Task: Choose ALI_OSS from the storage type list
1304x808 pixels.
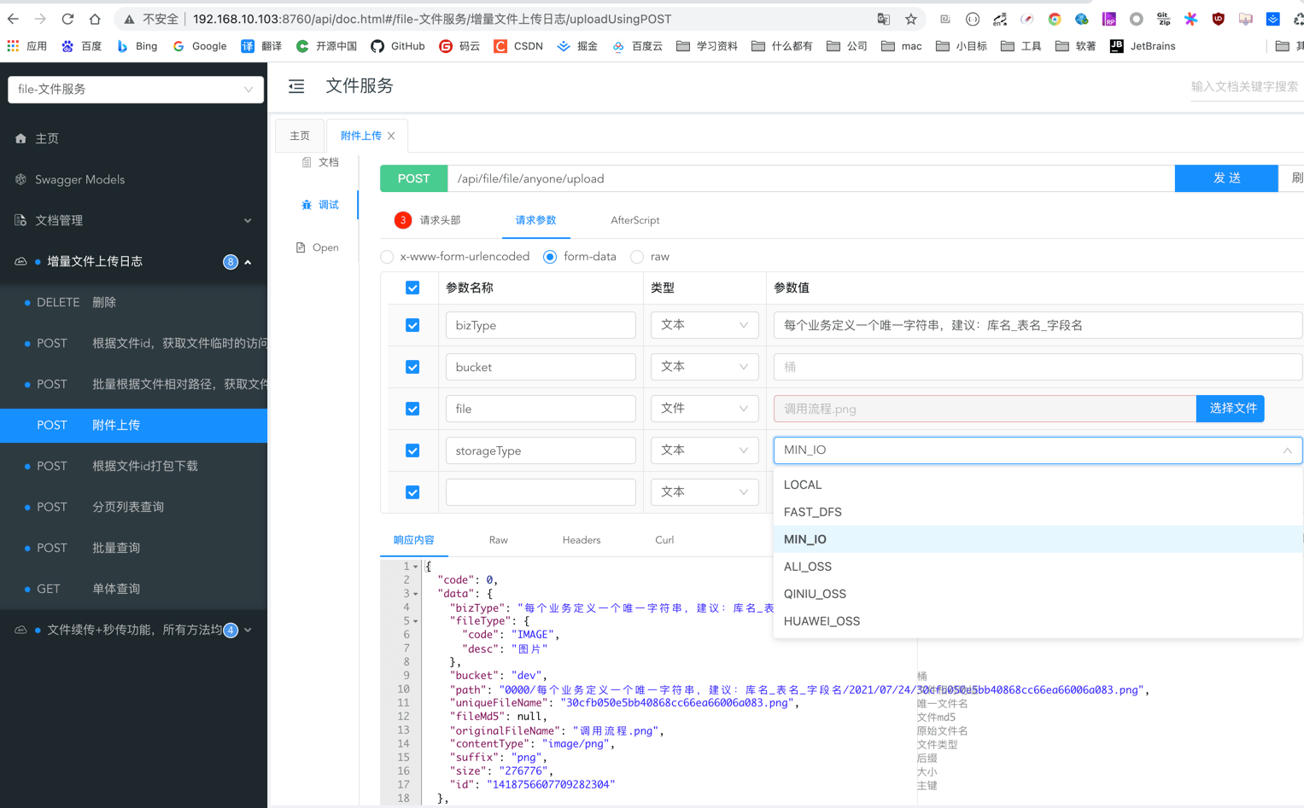Action: click(808, 567)
